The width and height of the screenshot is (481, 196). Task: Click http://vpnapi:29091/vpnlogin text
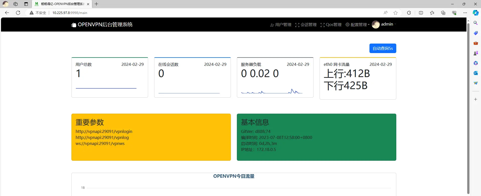[x=104, y=131]
